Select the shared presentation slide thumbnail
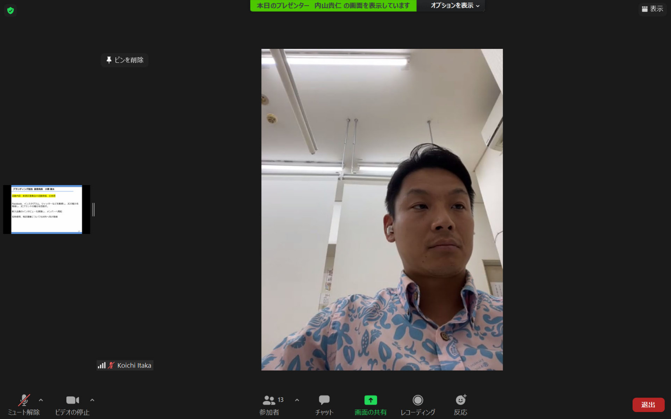This screenshot has height=419, width=671. pyautogui.click(x=46, y=209)
